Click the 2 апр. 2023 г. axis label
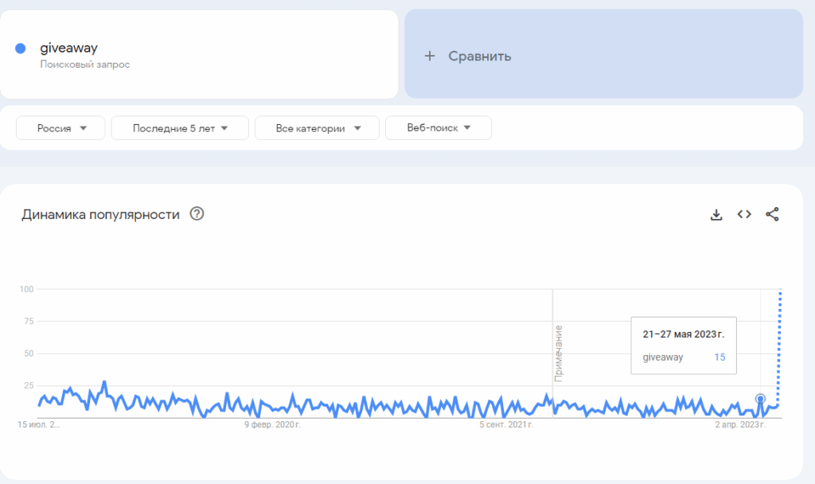815x484 pixels. click(739, 425)
